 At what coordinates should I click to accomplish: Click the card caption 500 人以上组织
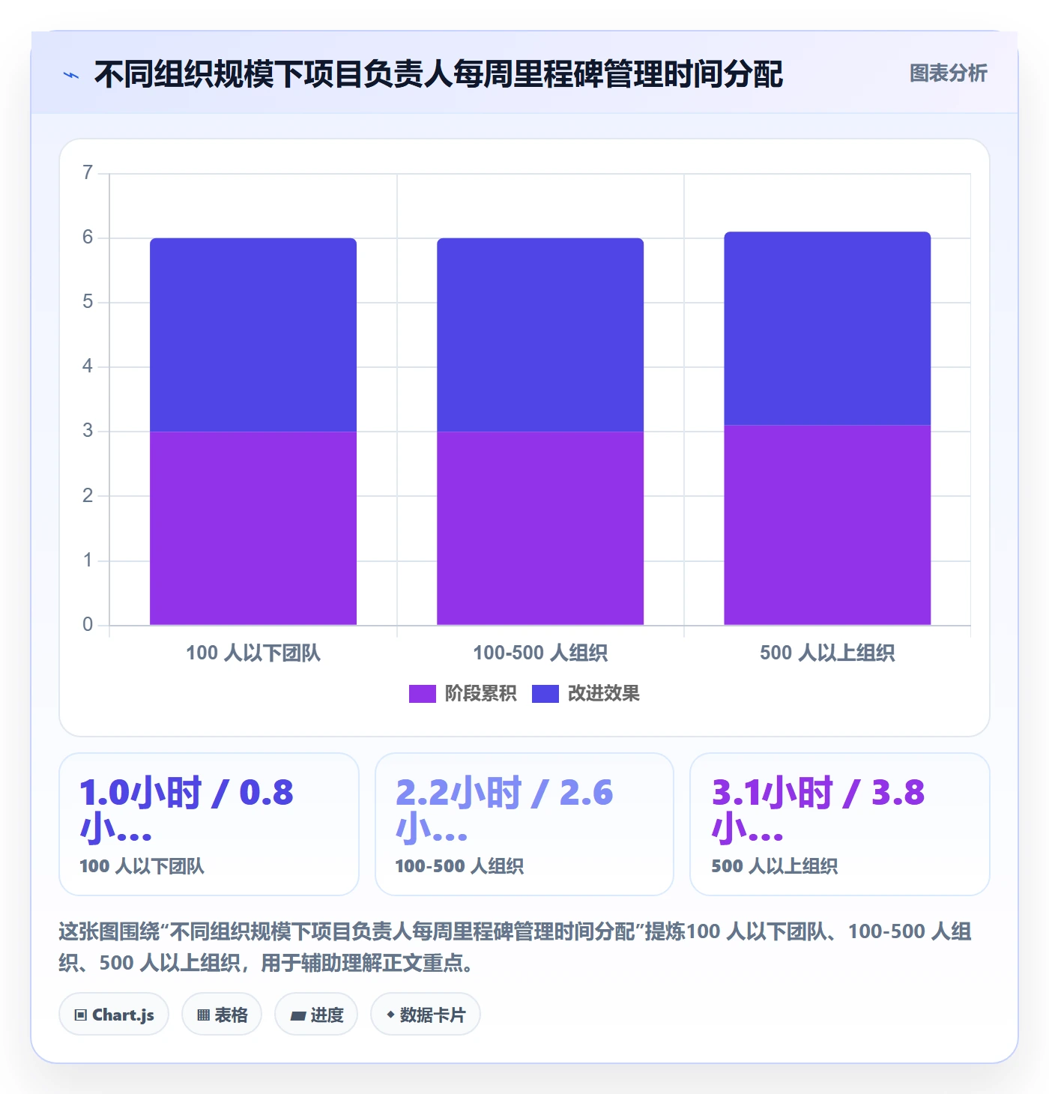(774, 866)
